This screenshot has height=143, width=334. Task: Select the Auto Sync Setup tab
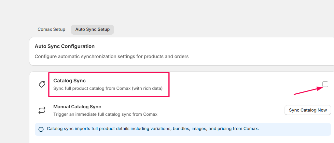click(92, 30)
